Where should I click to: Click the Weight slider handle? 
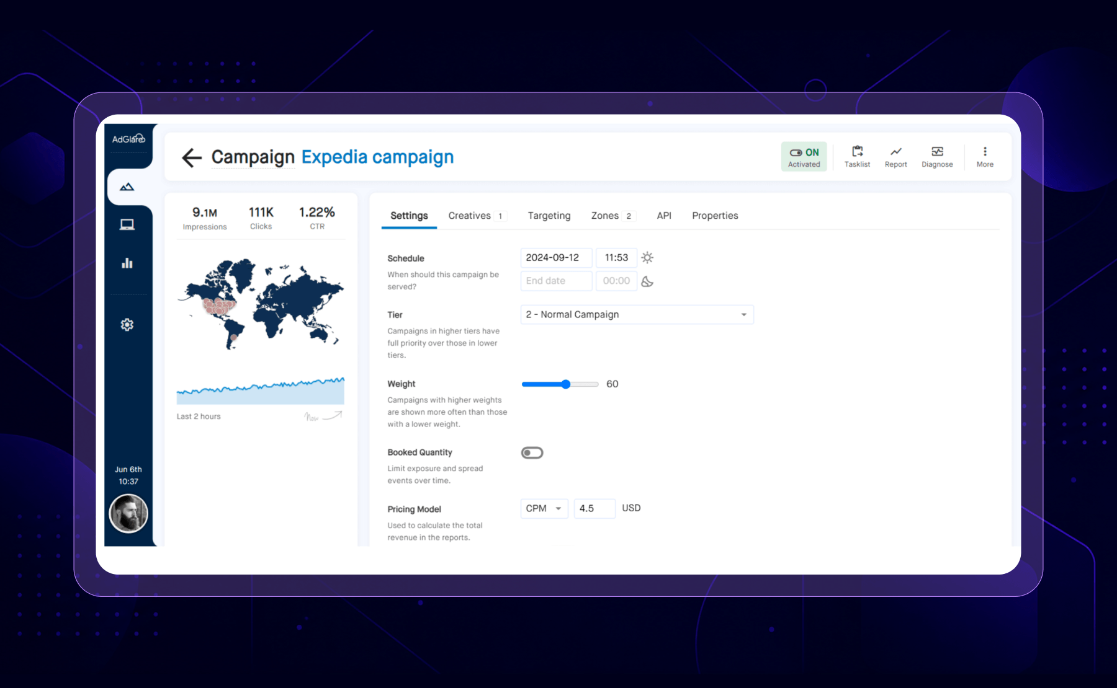pyautogui.click(x=566, y=384)
